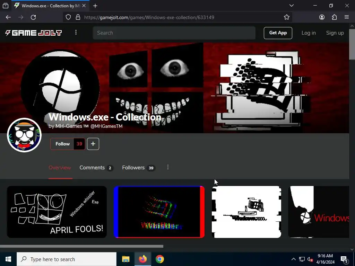Switch to the Comments tab

(x=96, y=168)
